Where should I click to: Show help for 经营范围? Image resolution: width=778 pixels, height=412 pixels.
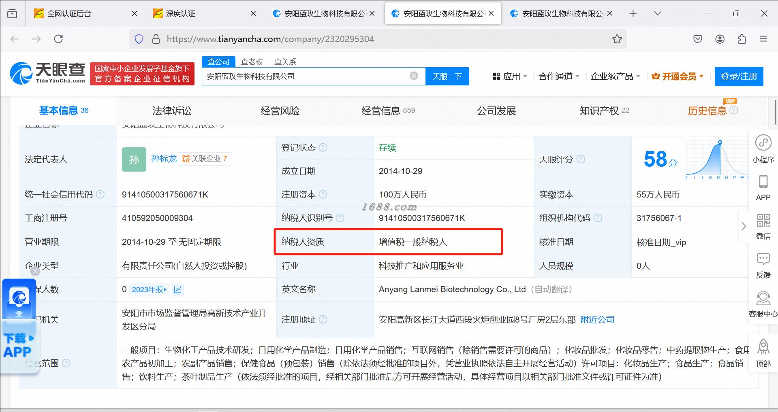click(66, 363)
